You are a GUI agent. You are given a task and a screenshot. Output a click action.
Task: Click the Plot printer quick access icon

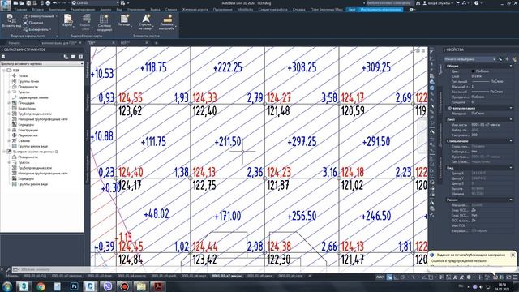coord(48,3)
